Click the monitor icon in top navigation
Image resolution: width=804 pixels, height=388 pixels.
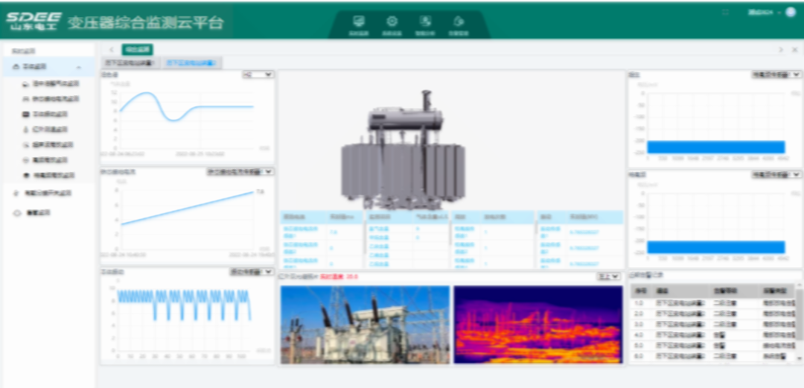coord(359,23)
